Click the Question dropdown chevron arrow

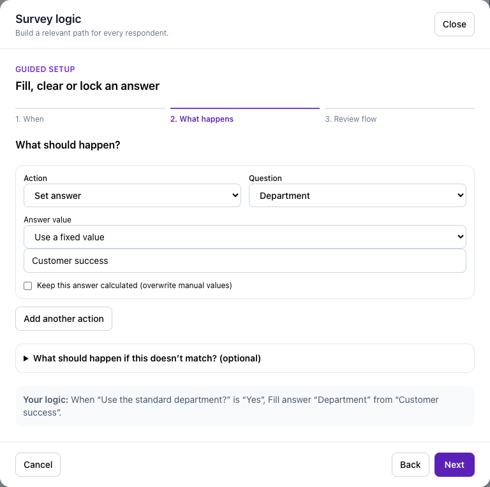pyautogui.click(x=460, y=196)
